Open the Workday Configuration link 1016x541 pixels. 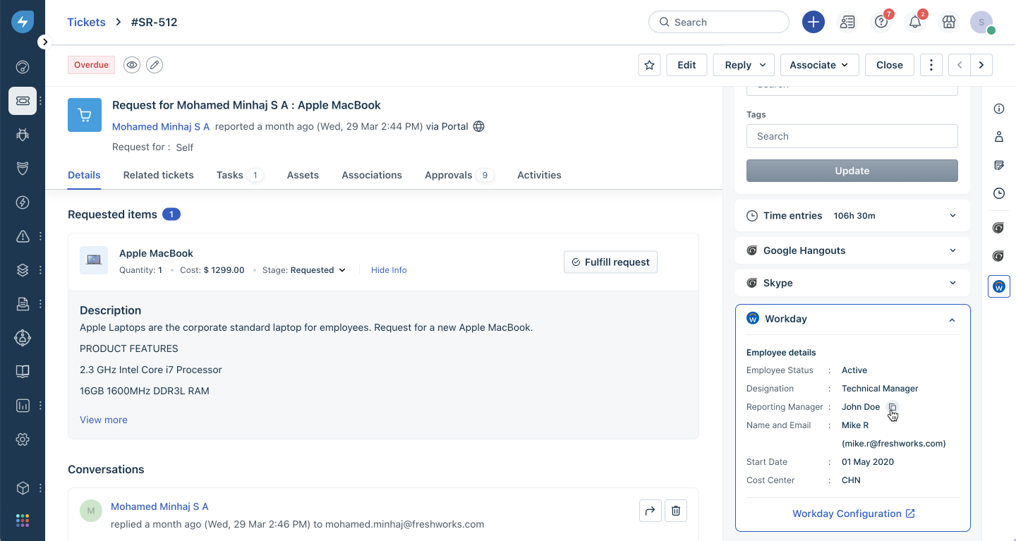[853, 513]
